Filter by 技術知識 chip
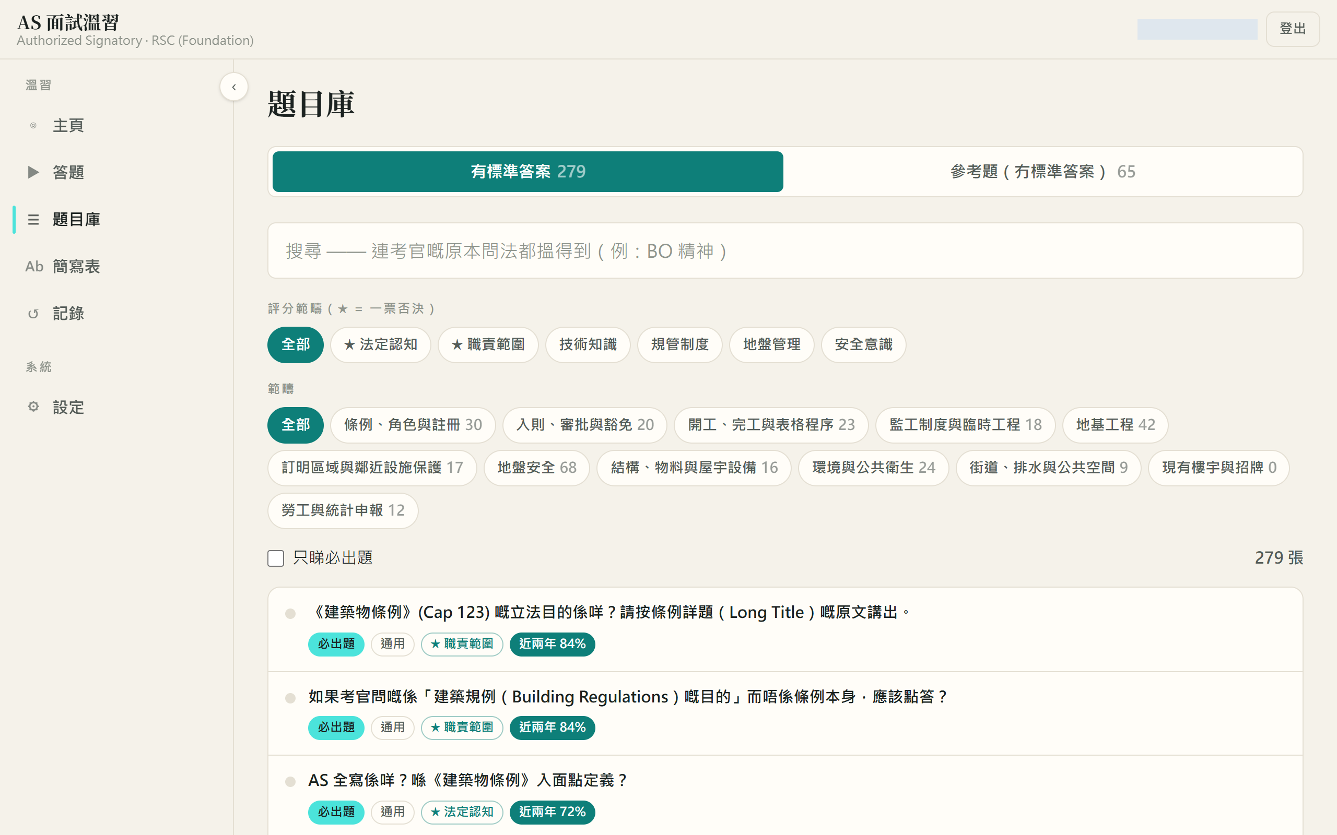Image resolution: width=1337 pixels, height=835 pixels. (588, 344)
